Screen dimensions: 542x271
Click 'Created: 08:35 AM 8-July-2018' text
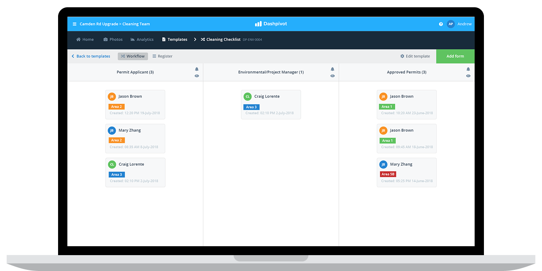pos(134,147)
